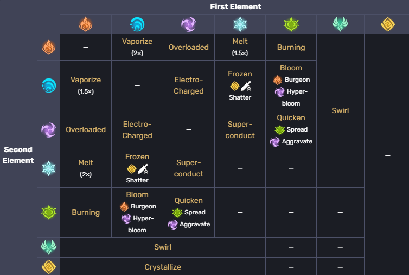Select the Hydro icon in the top header row
409x275 pixels.
coord(137,24)
